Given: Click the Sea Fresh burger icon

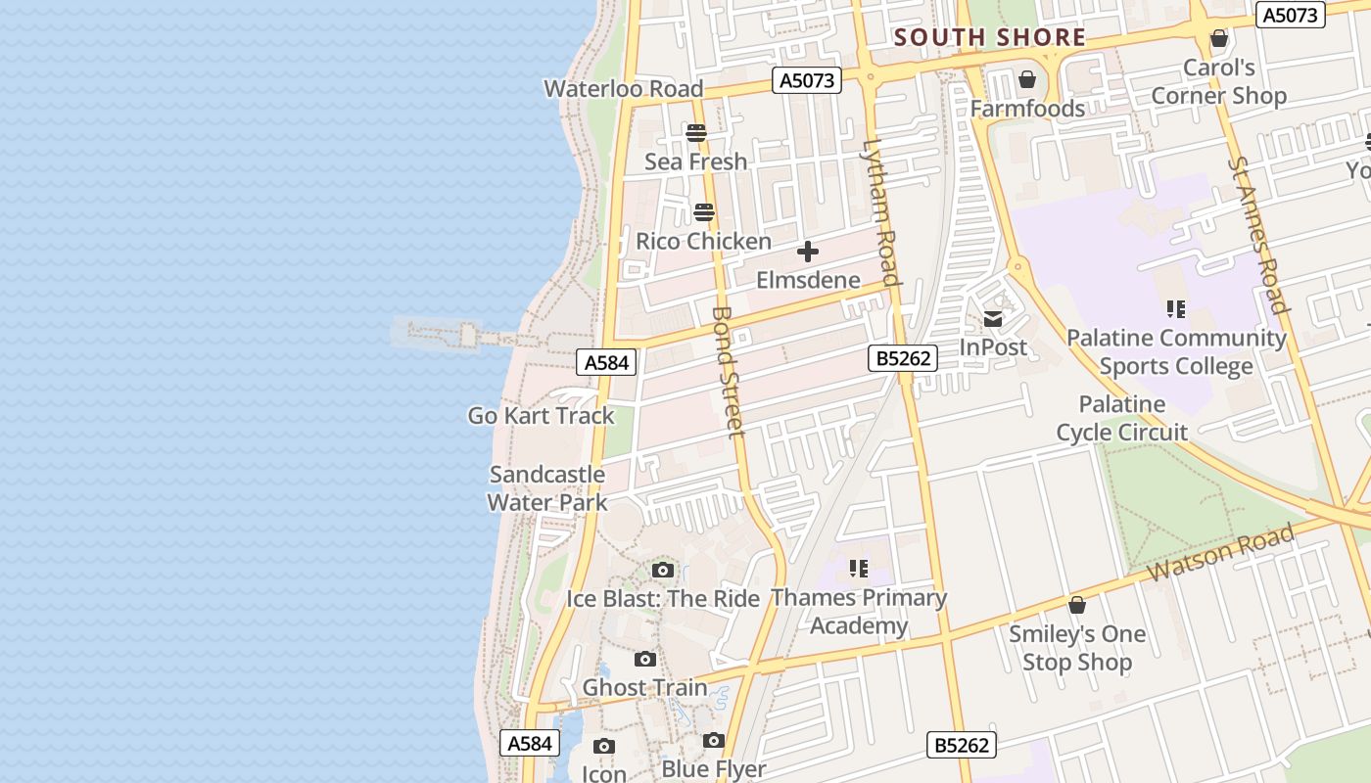Looking at the screenshot, I should point(696,132).
